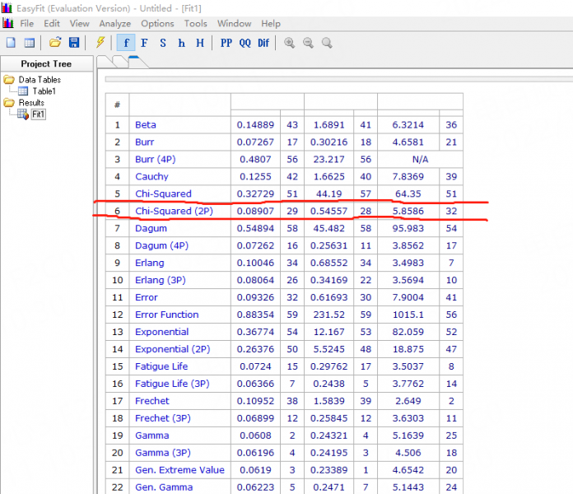The height and width of the screenshot is (494, 573).
Task: Click the new data table icon
Action: (x=29, y=43)
